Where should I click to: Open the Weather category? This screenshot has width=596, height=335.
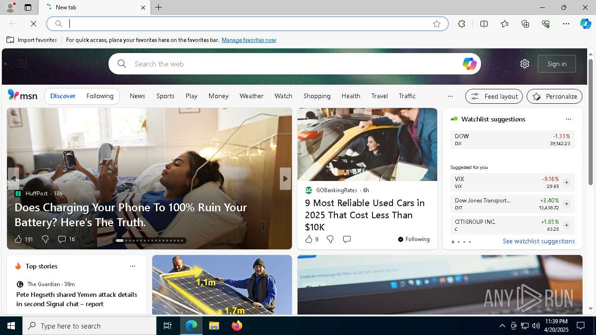click(251, 96)
